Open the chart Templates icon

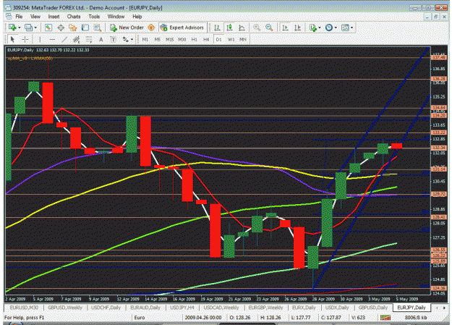(345, 28)
